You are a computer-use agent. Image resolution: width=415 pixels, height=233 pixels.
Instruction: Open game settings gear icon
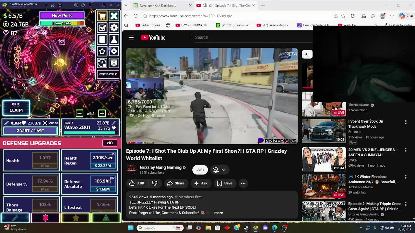click(x=114, y=28)
